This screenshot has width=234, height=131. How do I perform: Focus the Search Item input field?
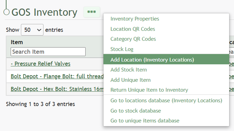click(x=48, y=52)
